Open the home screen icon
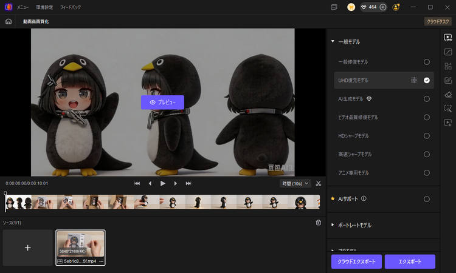Screen dimensions: 456x273 coord(9,21)
